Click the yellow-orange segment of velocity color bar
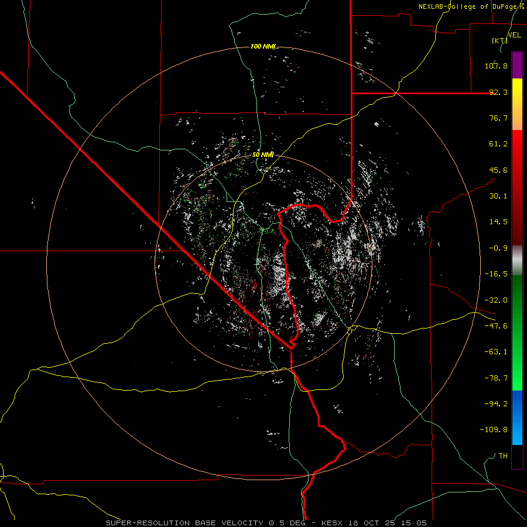This screenshot has height=527, width=527. coord(517,104)
